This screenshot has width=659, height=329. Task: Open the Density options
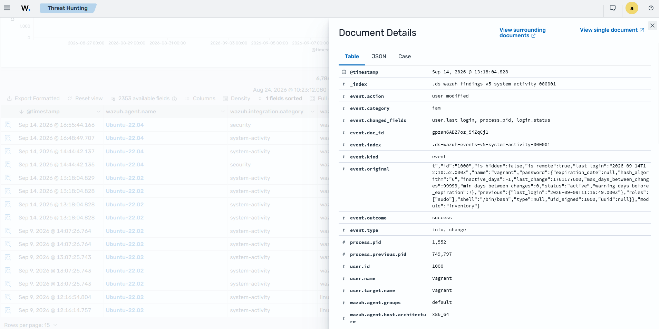[x=236, y=99]
